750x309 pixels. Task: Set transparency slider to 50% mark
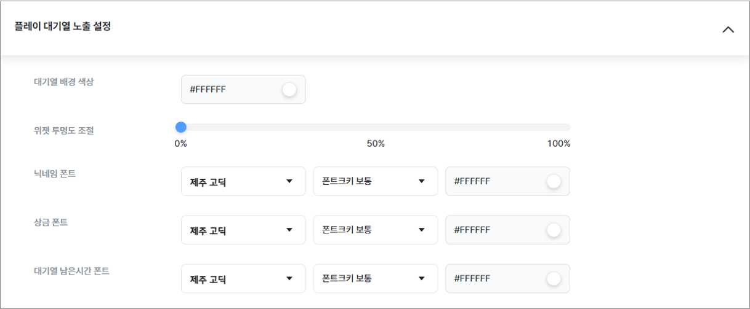tap(376, 127)
